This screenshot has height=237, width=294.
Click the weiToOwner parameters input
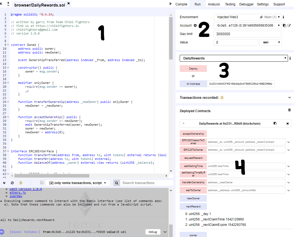pos(246,190)
